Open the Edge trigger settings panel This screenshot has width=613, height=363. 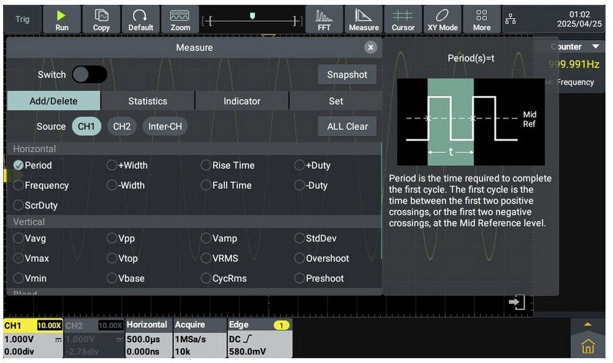click(259, 338)
